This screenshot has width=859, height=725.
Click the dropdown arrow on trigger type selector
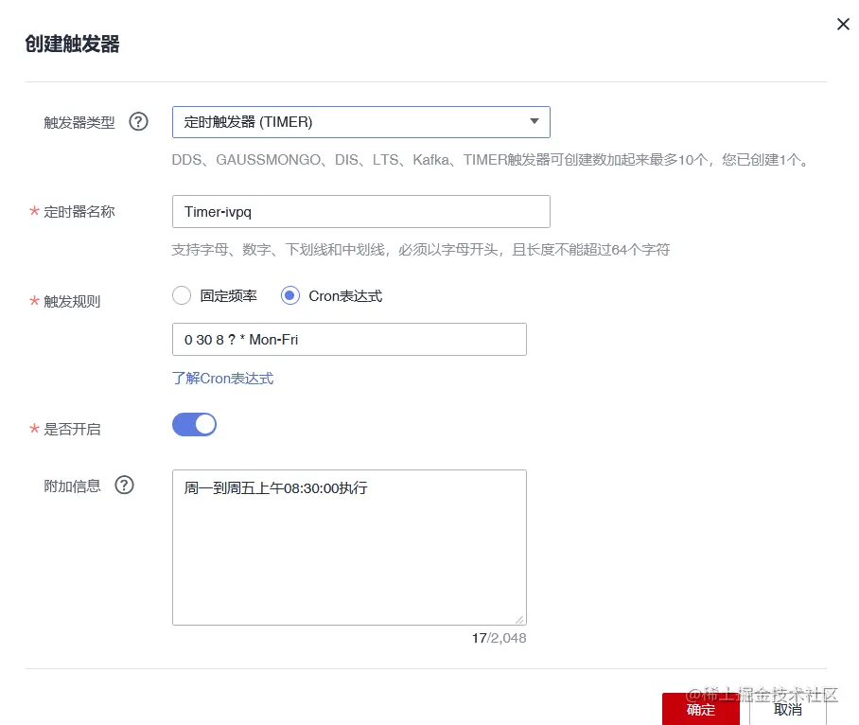(x=535, y=121)
